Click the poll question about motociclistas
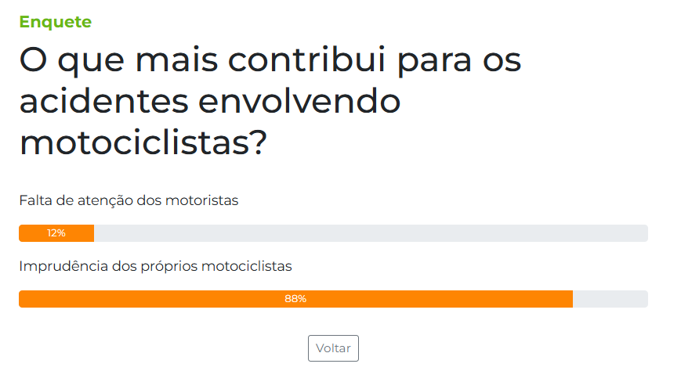681x371 pixels. point(270,101)
